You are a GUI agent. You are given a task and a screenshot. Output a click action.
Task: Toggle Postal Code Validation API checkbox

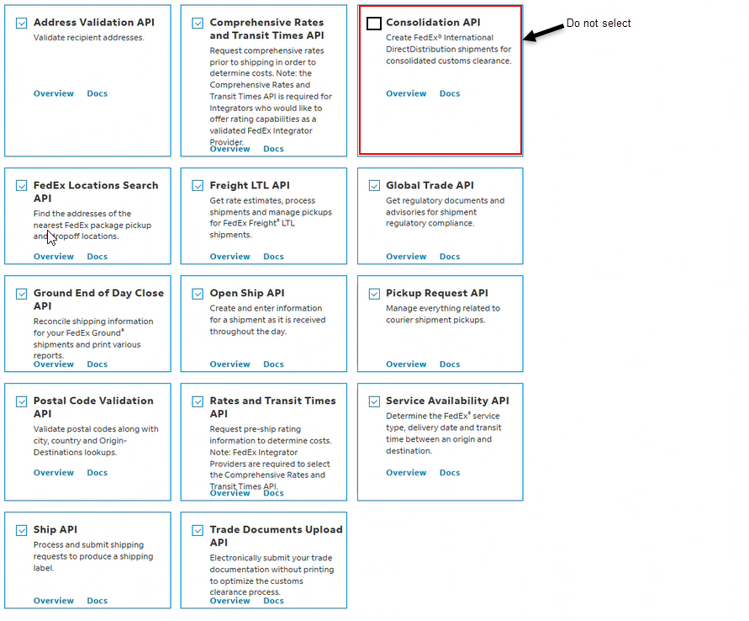click(x=22, y=401)
